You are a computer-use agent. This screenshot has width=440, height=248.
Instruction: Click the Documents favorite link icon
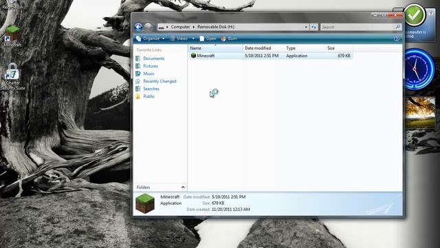pyautogui.click(x=137, y=59)
